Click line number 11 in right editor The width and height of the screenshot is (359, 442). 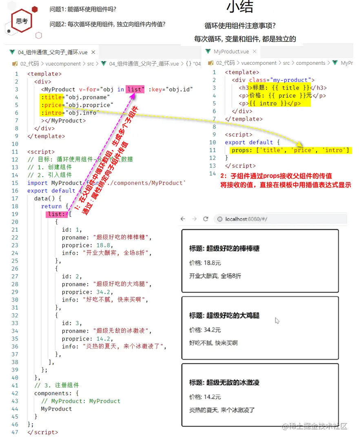(213, 150)
